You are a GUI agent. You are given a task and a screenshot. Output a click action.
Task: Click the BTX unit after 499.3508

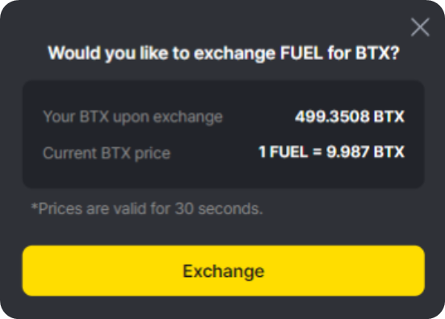tap(388, 116)
